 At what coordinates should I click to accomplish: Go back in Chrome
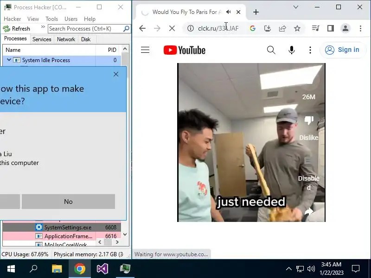tap(142, 28)
